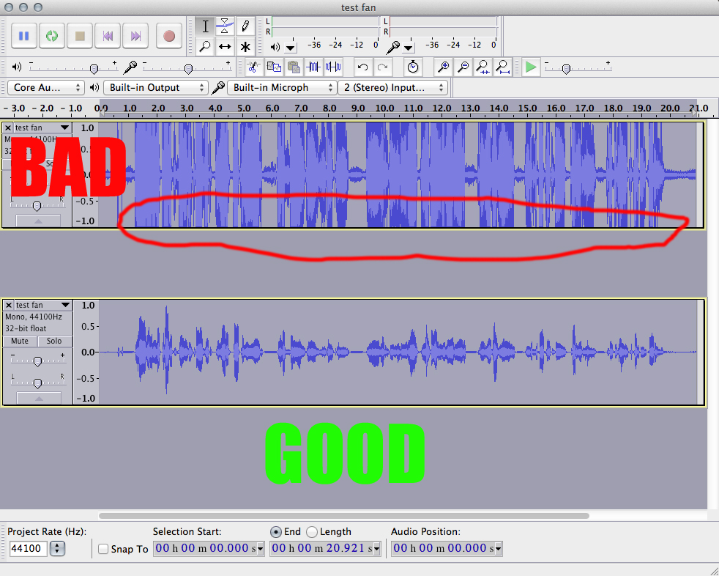Open the Built-in Output dropdown
Viewport: 719px width, 576px height.
(x=154, y=87)
